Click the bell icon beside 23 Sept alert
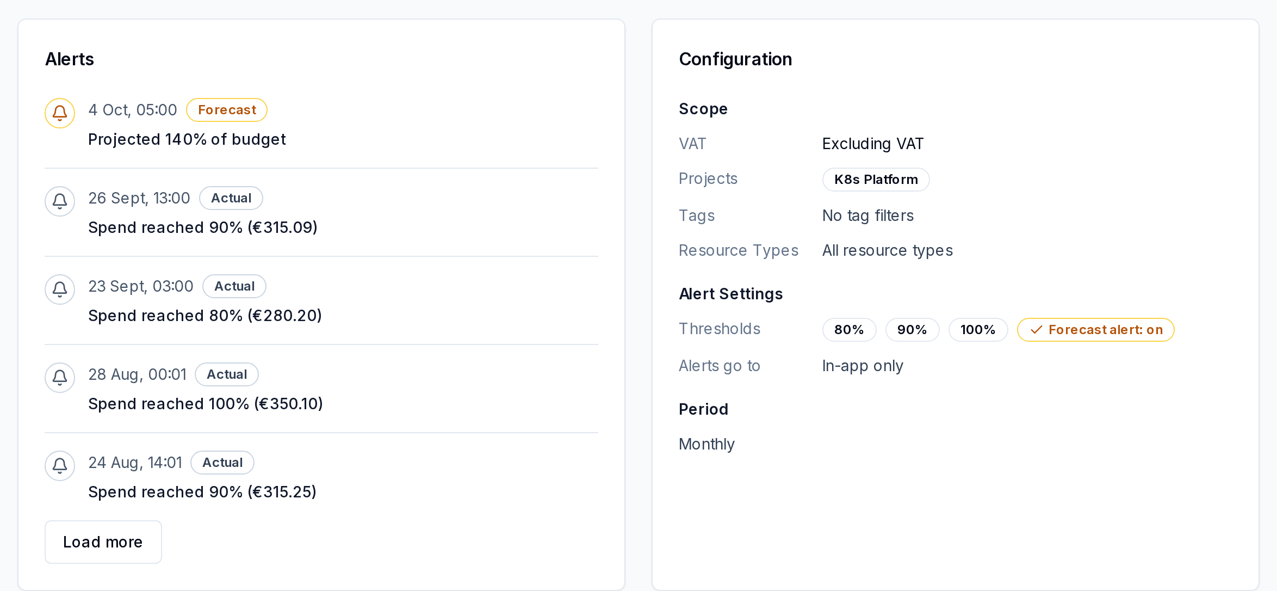 (x=60, y=290)
